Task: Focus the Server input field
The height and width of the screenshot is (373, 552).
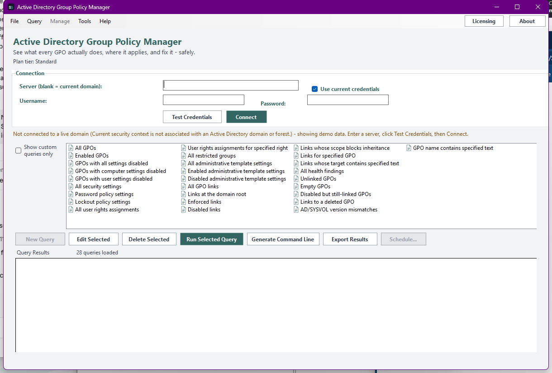Action: click(x=230, y=85)
